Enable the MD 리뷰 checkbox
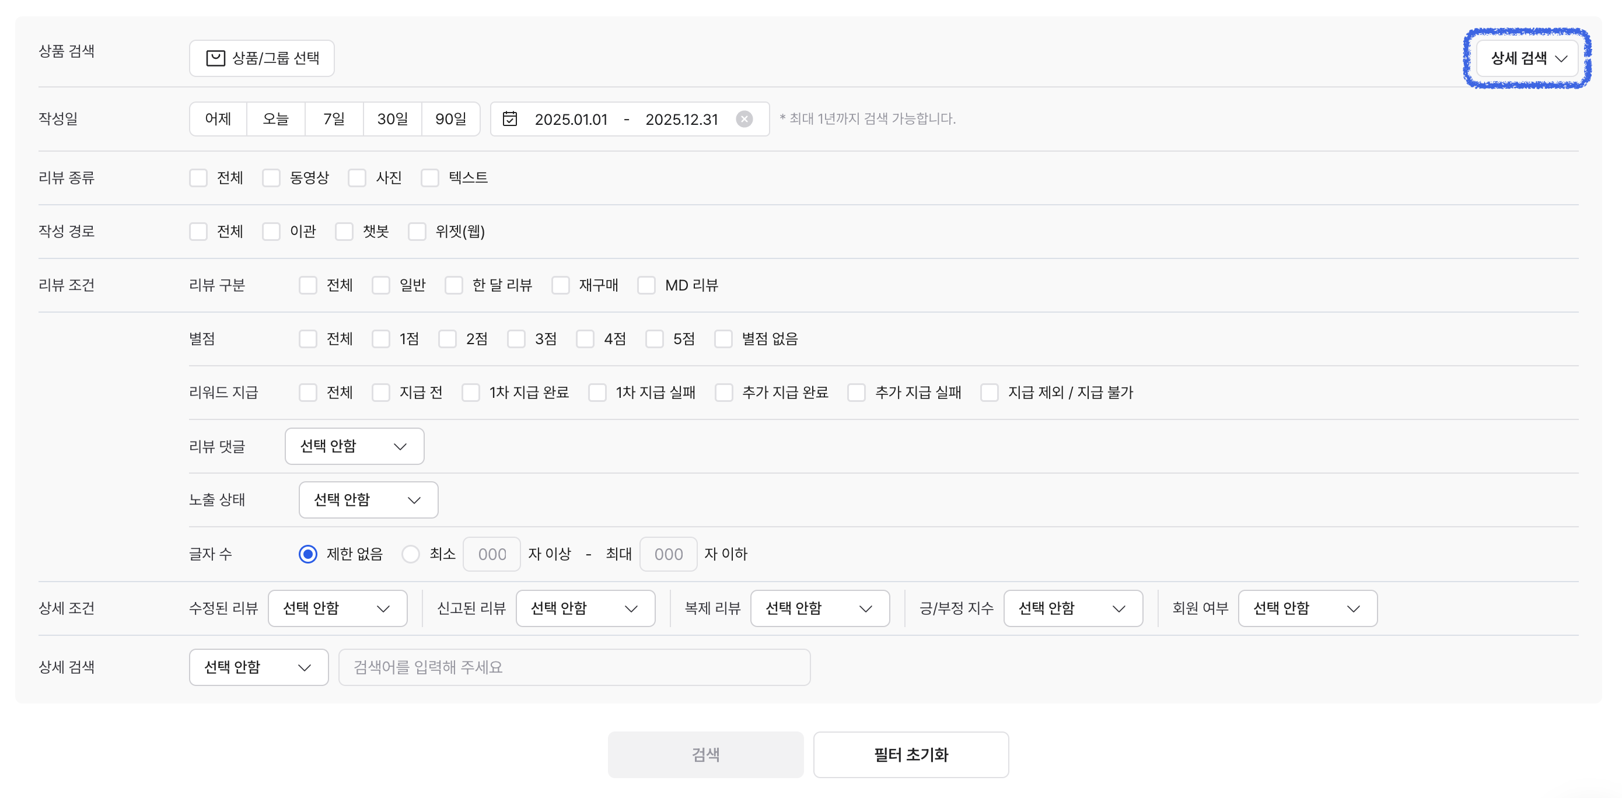Viewport: 1622px width, 798px height. (x=646, y=286)
